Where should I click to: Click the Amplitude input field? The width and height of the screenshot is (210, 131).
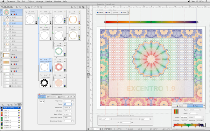point(67,107)
